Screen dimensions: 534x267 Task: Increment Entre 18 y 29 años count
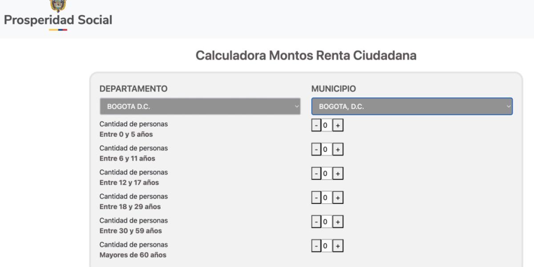click(338, 198)
